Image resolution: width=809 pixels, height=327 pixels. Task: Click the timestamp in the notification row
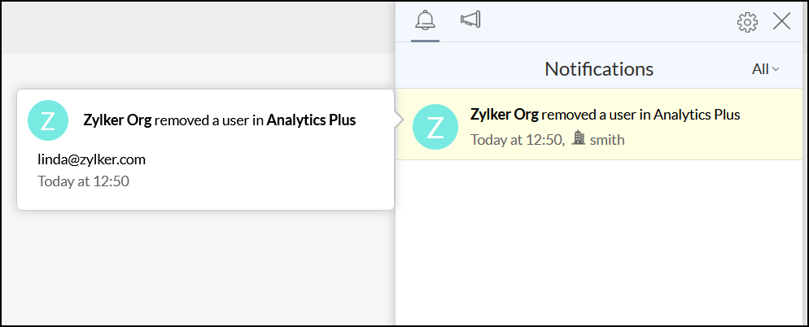(517, 139)
